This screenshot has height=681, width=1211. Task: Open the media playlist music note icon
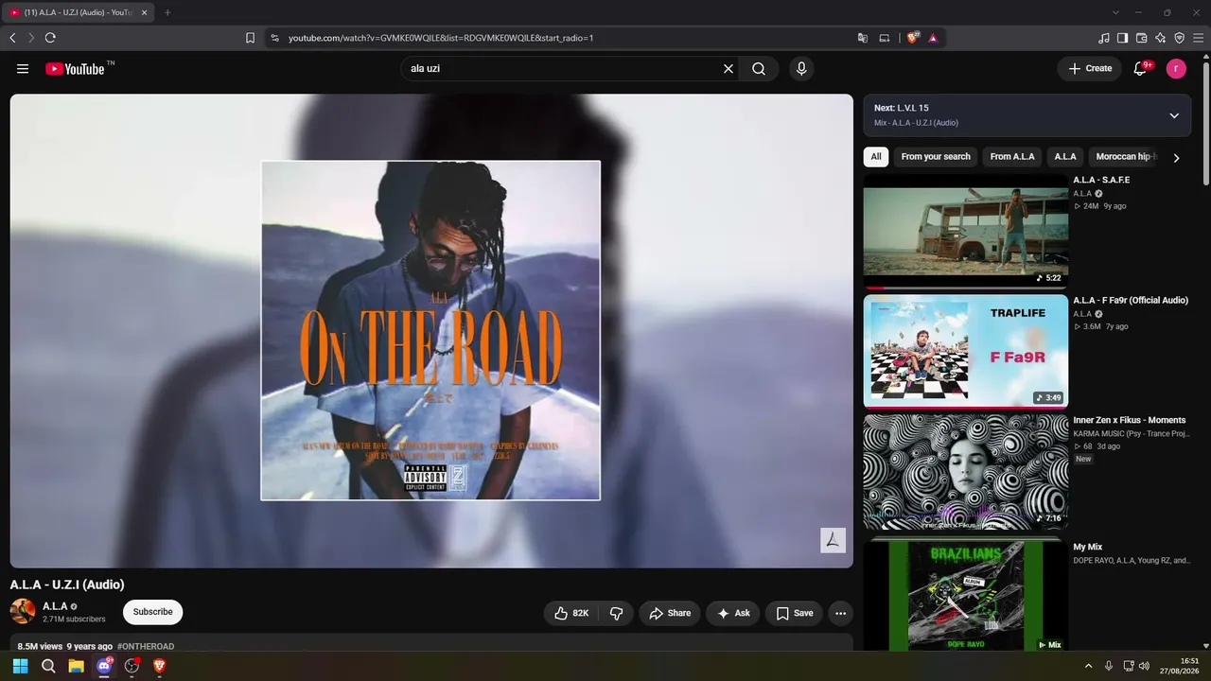[x=1104, y=38]
